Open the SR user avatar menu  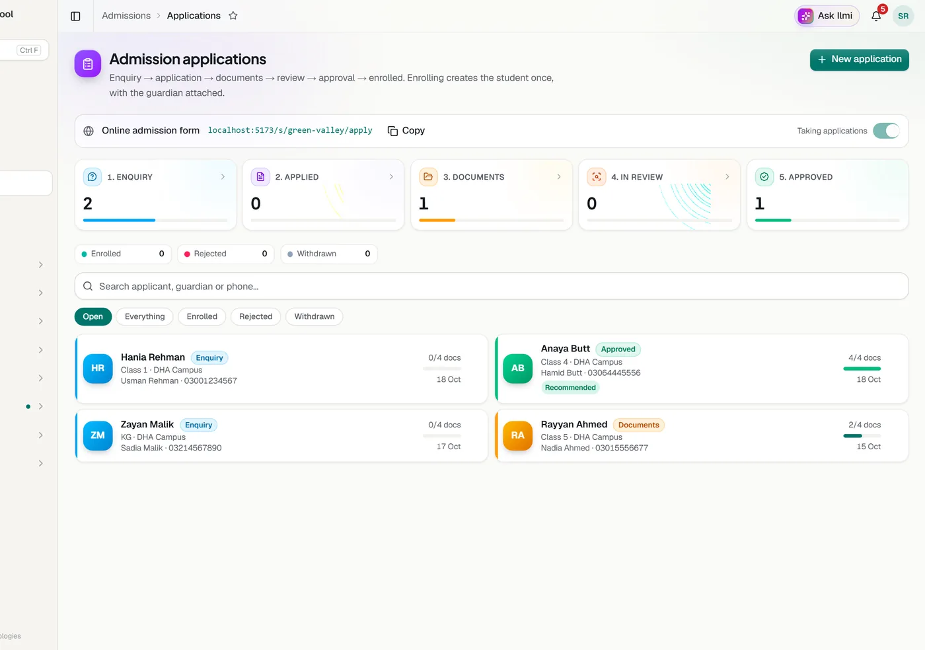903,16
